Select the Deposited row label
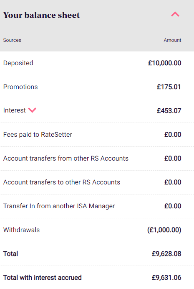Screen dimensions: 194x289 (x=18, y=63)
